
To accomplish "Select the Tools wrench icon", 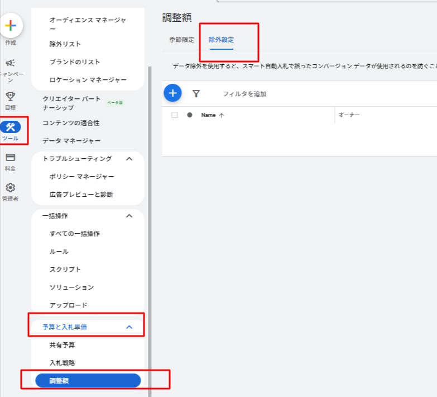I will coord(10,127).
